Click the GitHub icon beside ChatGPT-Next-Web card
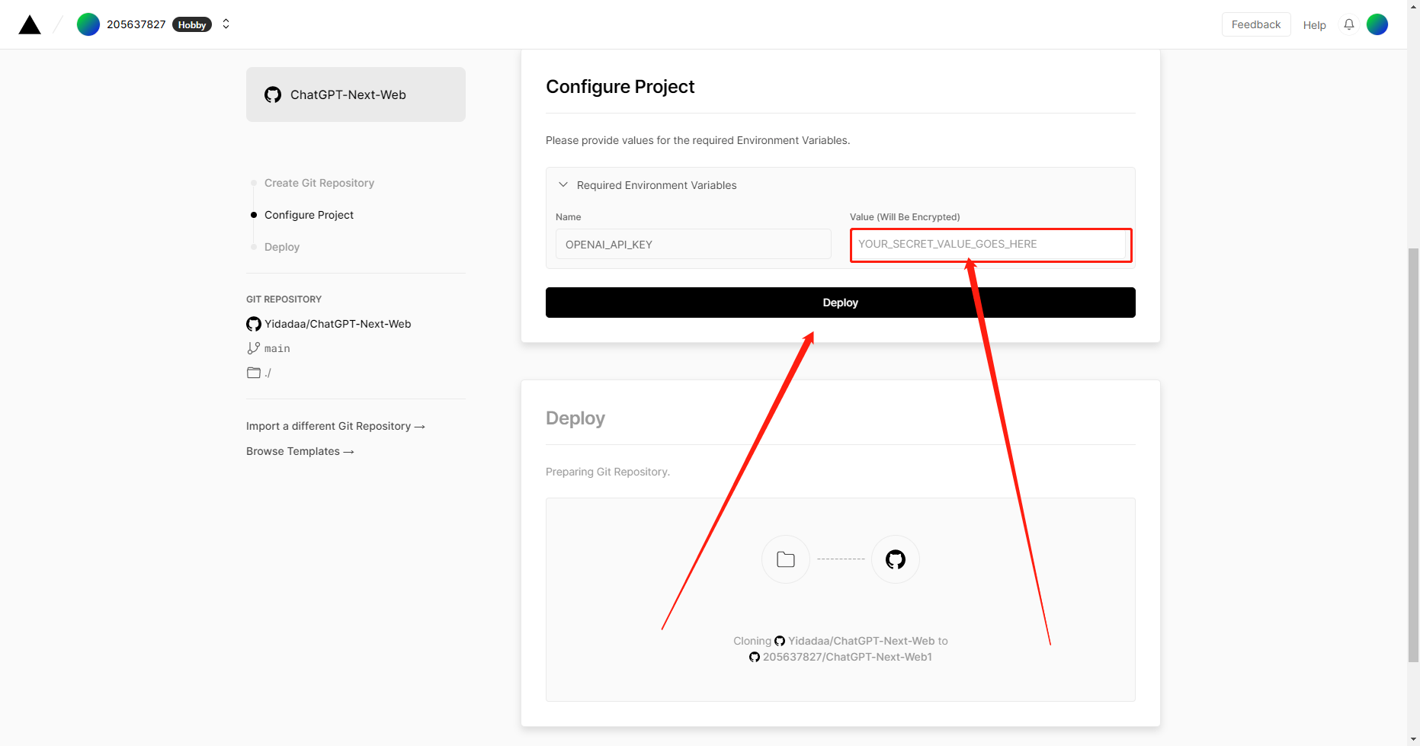This screenshot has height=746, width=1420. (x=273, y=94)
